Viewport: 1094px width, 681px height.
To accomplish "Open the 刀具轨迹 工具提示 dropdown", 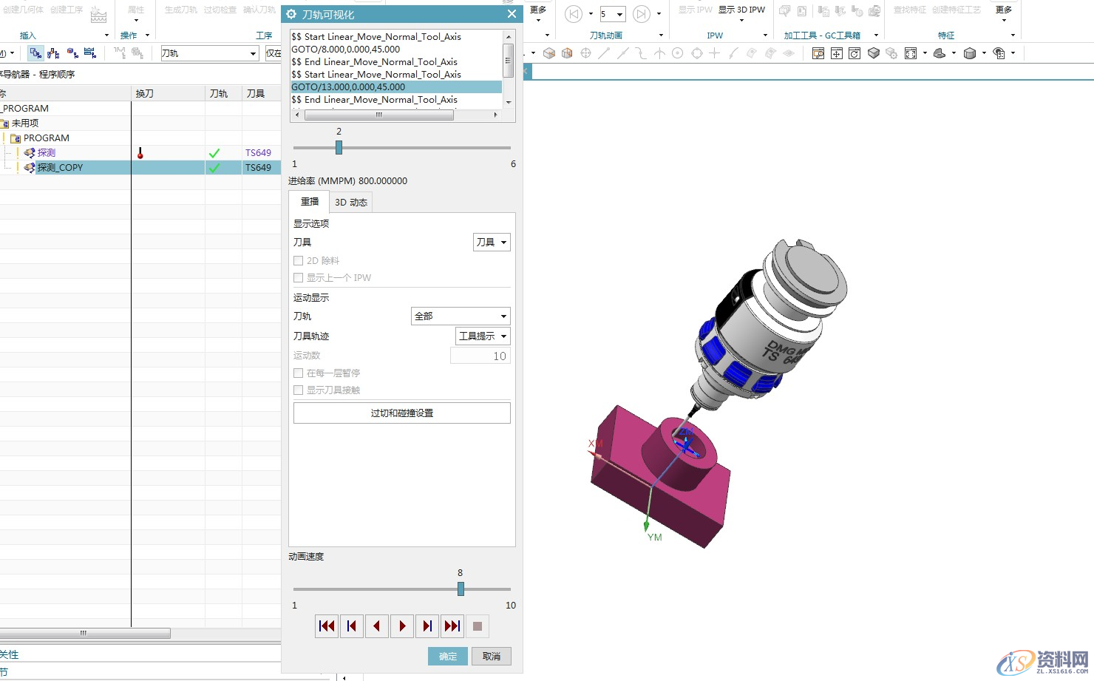I will pos(483,336).
